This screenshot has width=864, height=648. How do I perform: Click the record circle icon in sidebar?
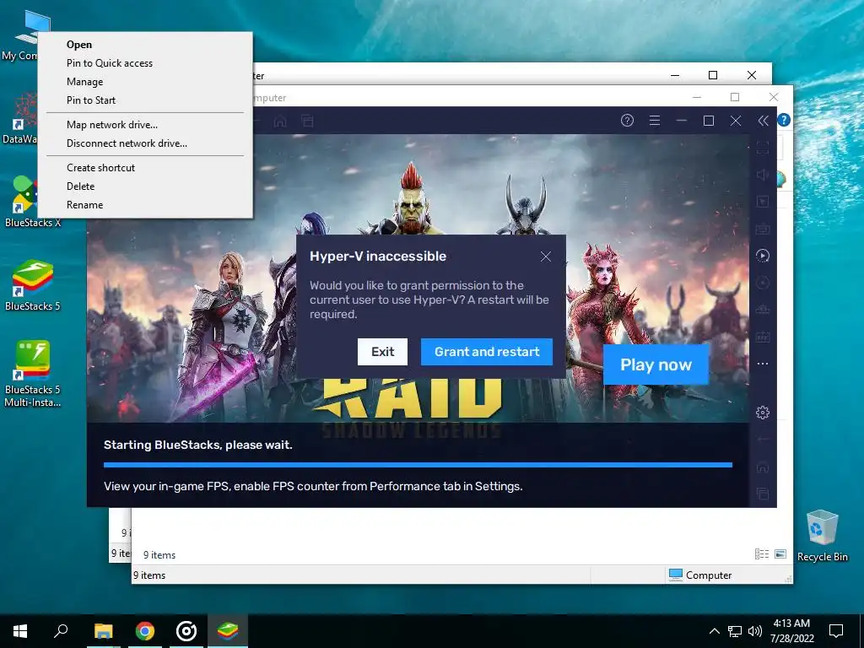pos(763,283)
